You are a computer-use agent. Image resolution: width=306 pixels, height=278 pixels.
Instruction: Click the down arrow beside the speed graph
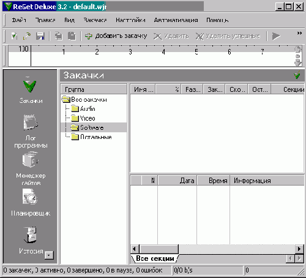coord(298,63)
